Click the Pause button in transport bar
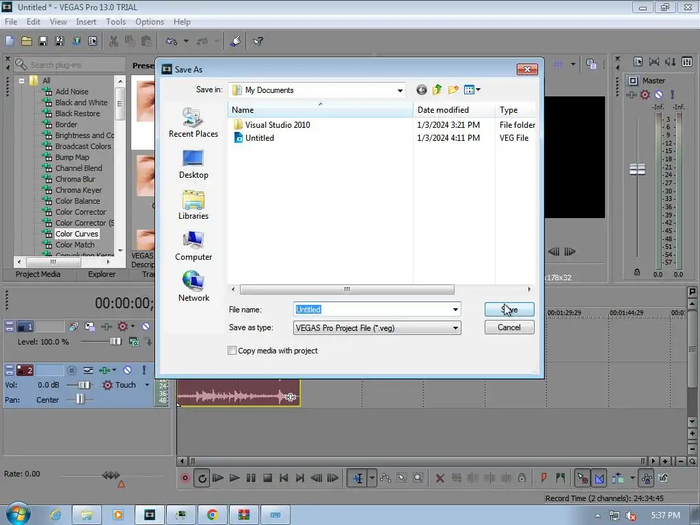This screenshot has height=525, width=700. coord(251,478)
